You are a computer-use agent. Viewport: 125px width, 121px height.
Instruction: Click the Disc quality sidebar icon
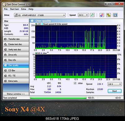5,65
